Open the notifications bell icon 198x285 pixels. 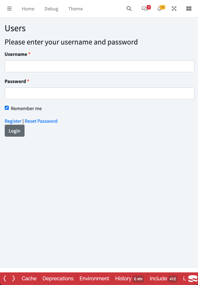160,9
